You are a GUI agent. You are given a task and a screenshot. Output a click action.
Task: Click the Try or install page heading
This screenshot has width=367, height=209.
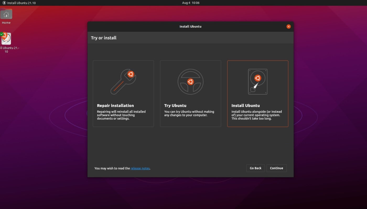[x=104, y=38]
